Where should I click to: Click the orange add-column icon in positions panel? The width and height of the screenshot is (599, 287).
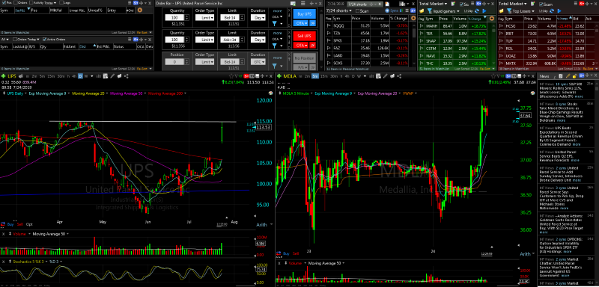click(139, 10)
